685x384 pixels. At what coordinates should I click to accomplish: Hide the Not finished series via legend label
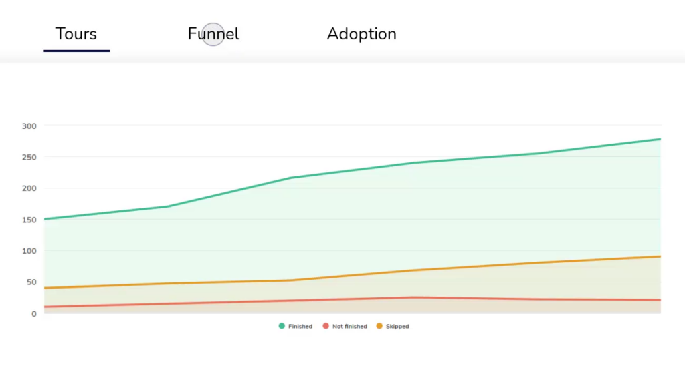click(x=349, y=326)
